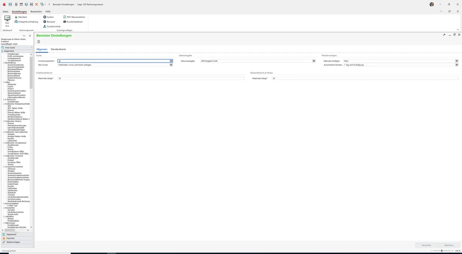Switch to the Standardwerte tab
The height and width of the screenshot is (254, 462).
click(58, 49)
